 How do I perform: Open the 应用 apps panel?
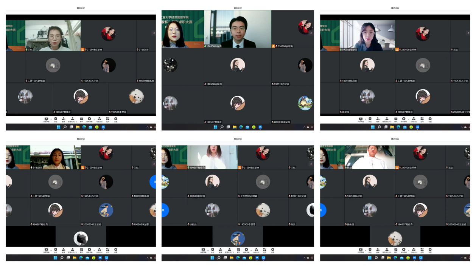click(x=107, y=119)
